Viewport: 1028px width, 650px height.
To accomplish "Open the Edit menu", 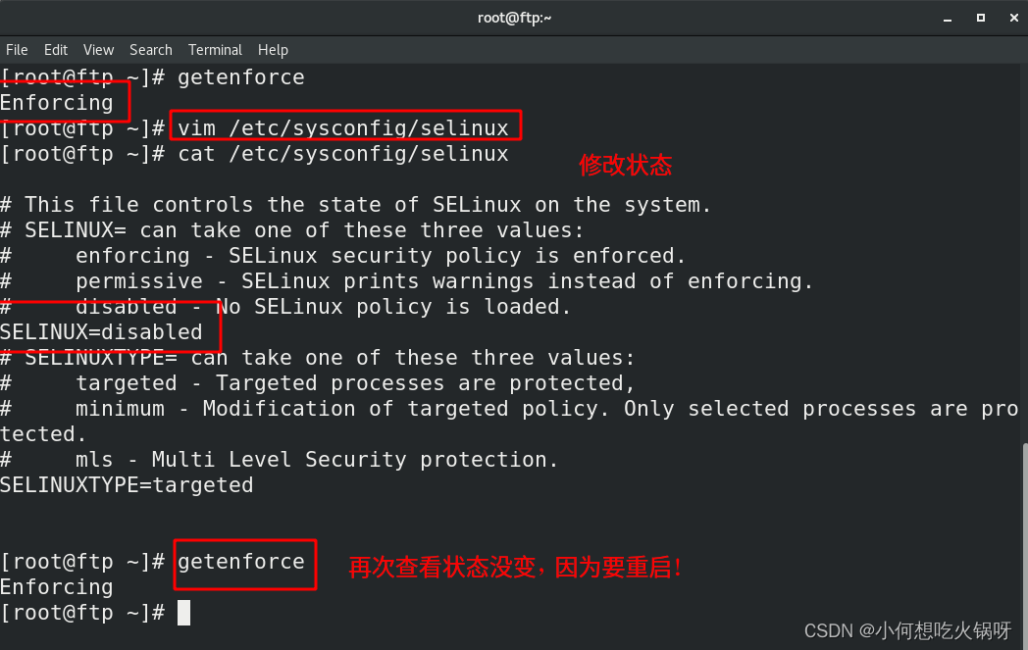I will point(55,50).
